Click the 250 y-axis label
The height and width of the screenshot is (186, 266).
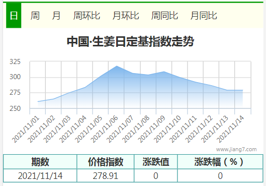(15, 108)
